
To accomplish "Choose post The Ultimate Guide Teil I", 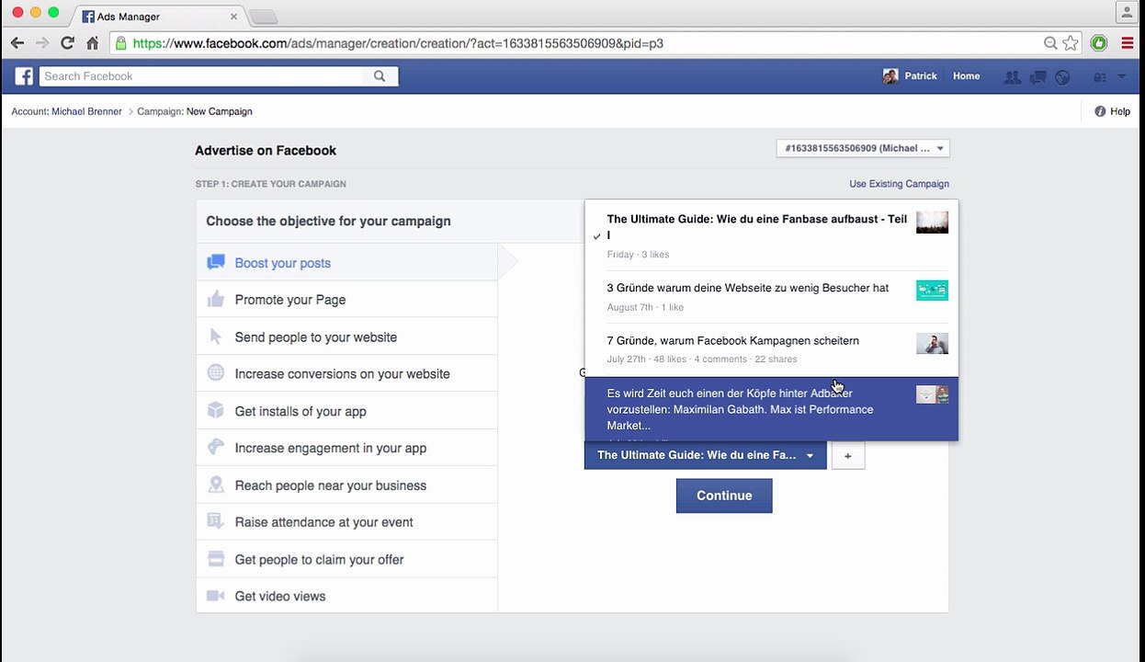I will click(x=772, y=235).
